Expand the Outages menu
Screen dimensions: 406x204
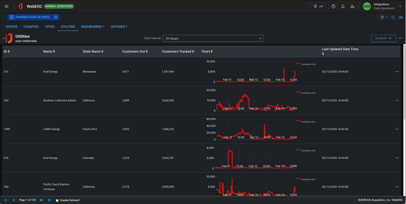pyautogui.click(x=119, y=27)
